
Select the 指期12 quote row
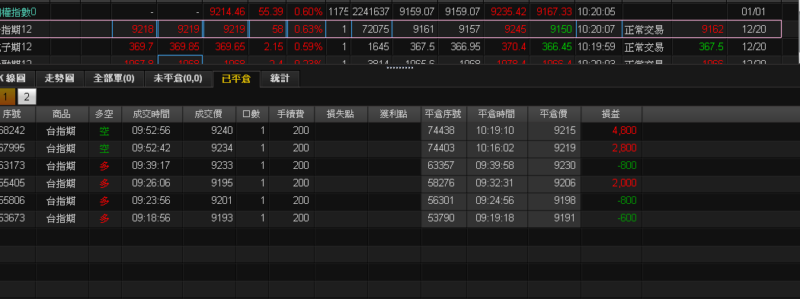pyautogui.click(x=390, y=29)
